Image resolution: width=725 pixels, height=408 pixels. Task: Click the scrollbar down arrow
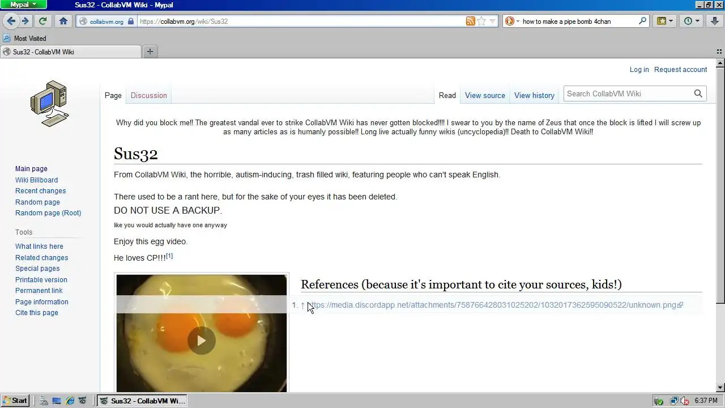720,388
